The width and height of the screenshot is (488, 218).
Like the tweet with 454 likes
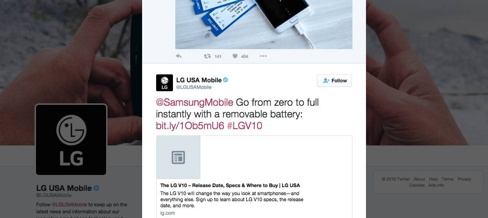pyautogui.click(x=235, y=56)
